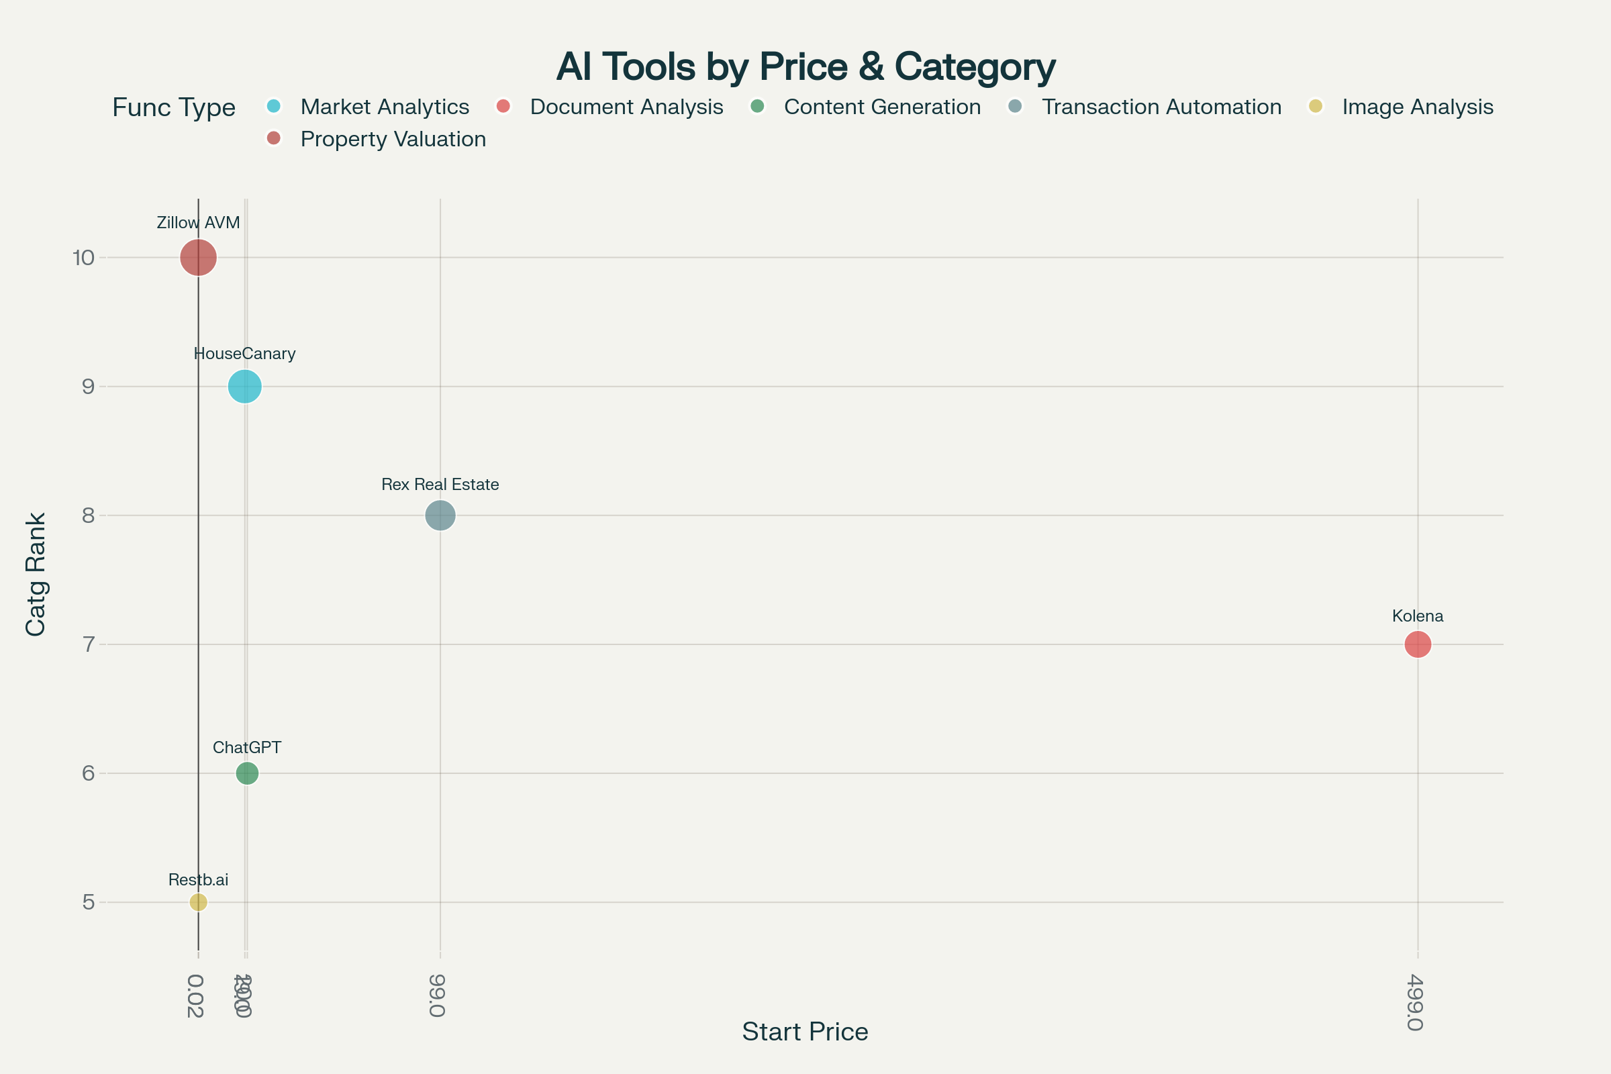Click the y-axis tick label 8
The width and height of the screenshot is (1611, 1074).
click(89, 515)
